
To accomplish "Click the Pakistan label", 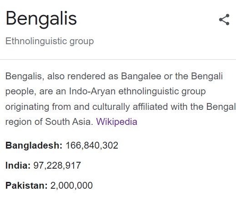I will click(26, 186).
